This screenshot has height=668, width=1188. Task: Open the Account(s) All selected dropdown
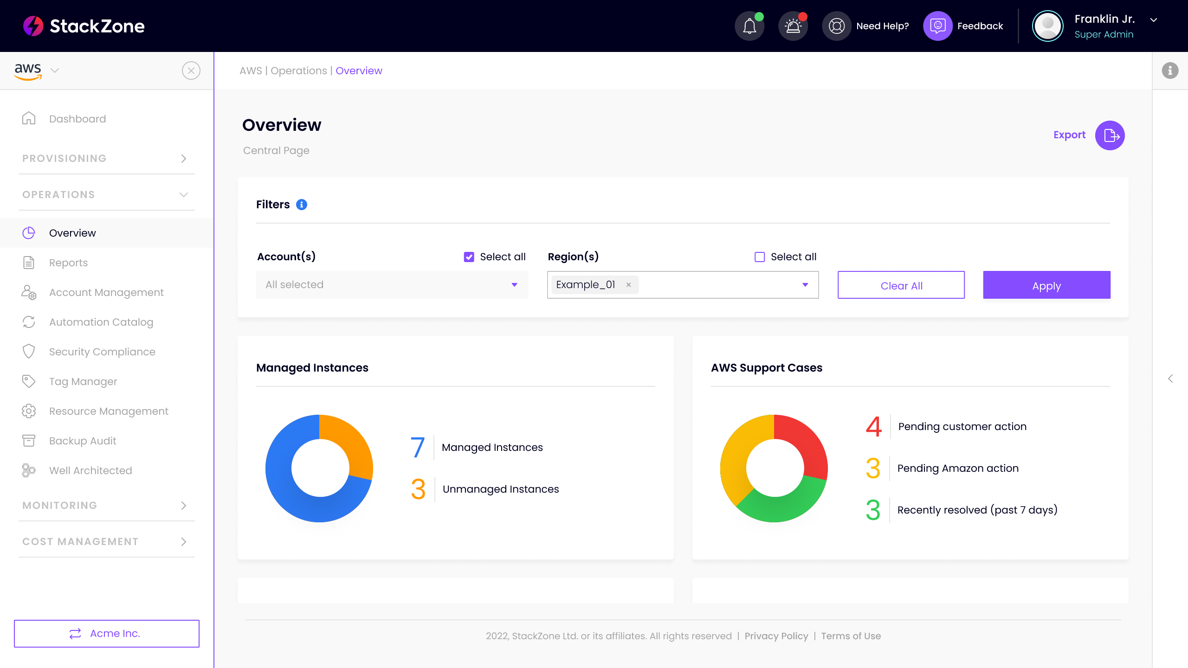[392, 285]
